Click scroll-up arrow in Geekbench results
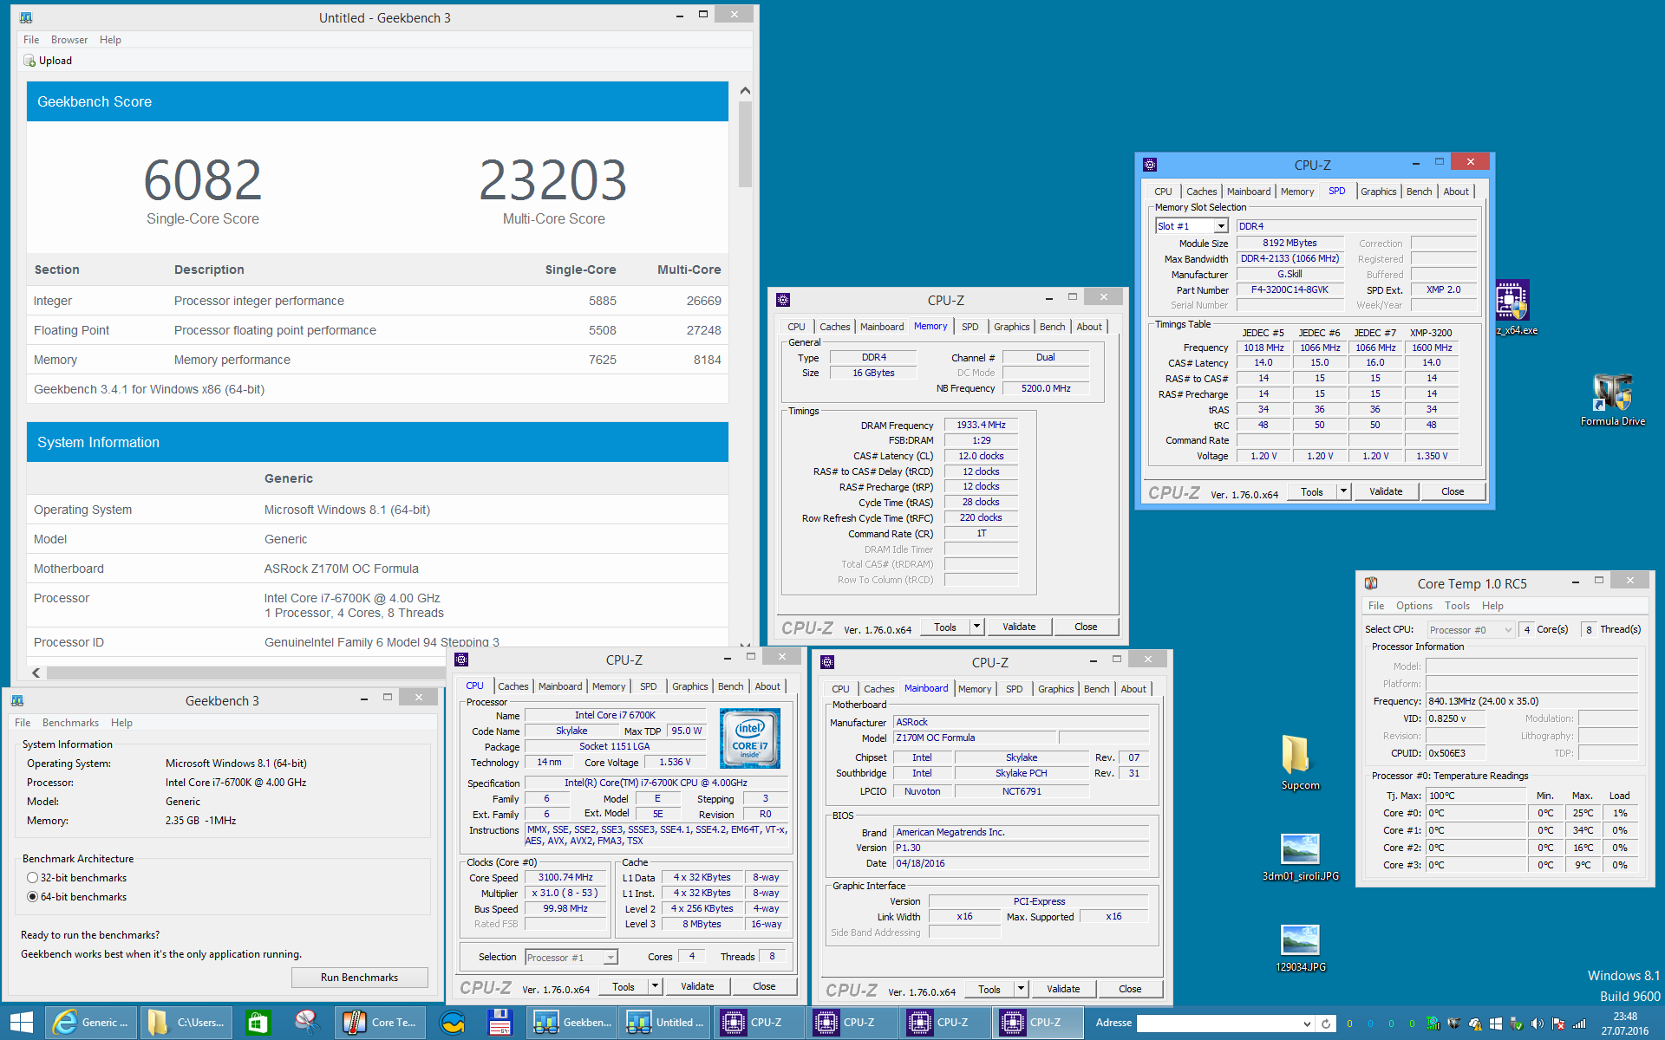 [x=745, y=91]
